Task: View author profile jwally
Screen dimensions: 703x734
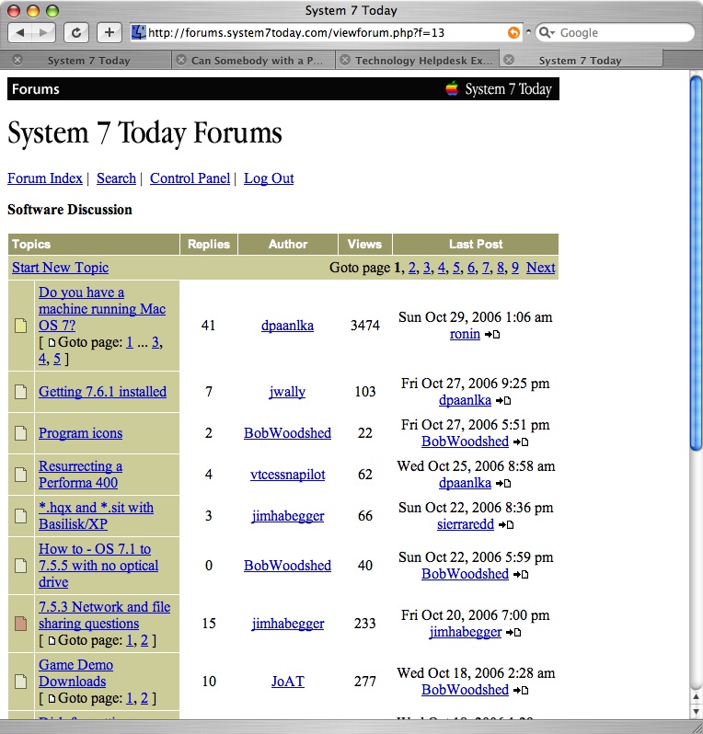Action: pyautogui.click(x=287, y=391)
